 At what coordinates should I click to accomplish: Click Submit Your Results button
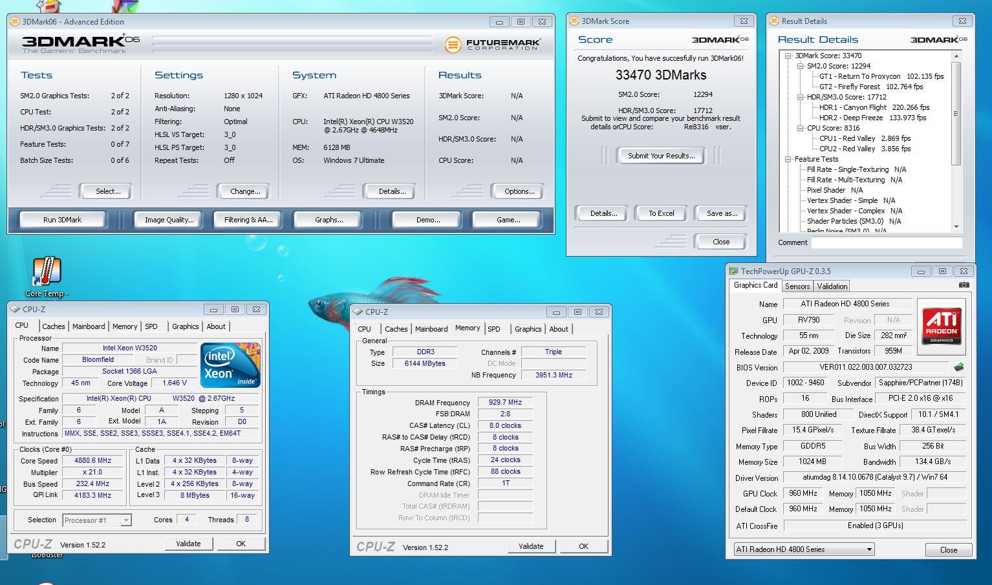point(661,156)
